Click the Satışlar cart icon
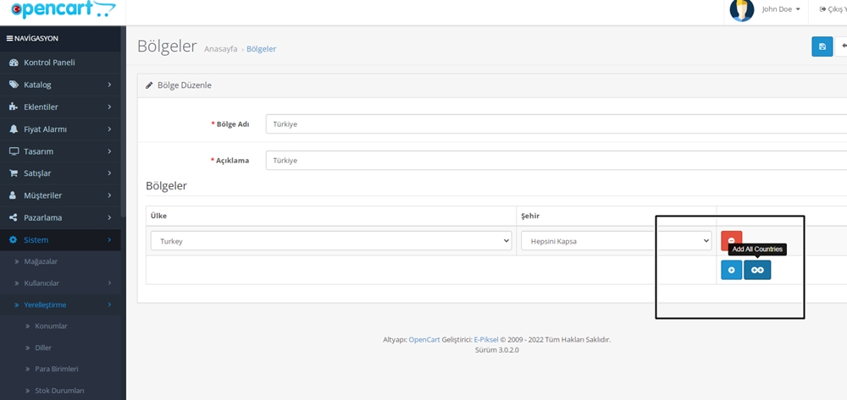847x400 pixels. (14, 173)
